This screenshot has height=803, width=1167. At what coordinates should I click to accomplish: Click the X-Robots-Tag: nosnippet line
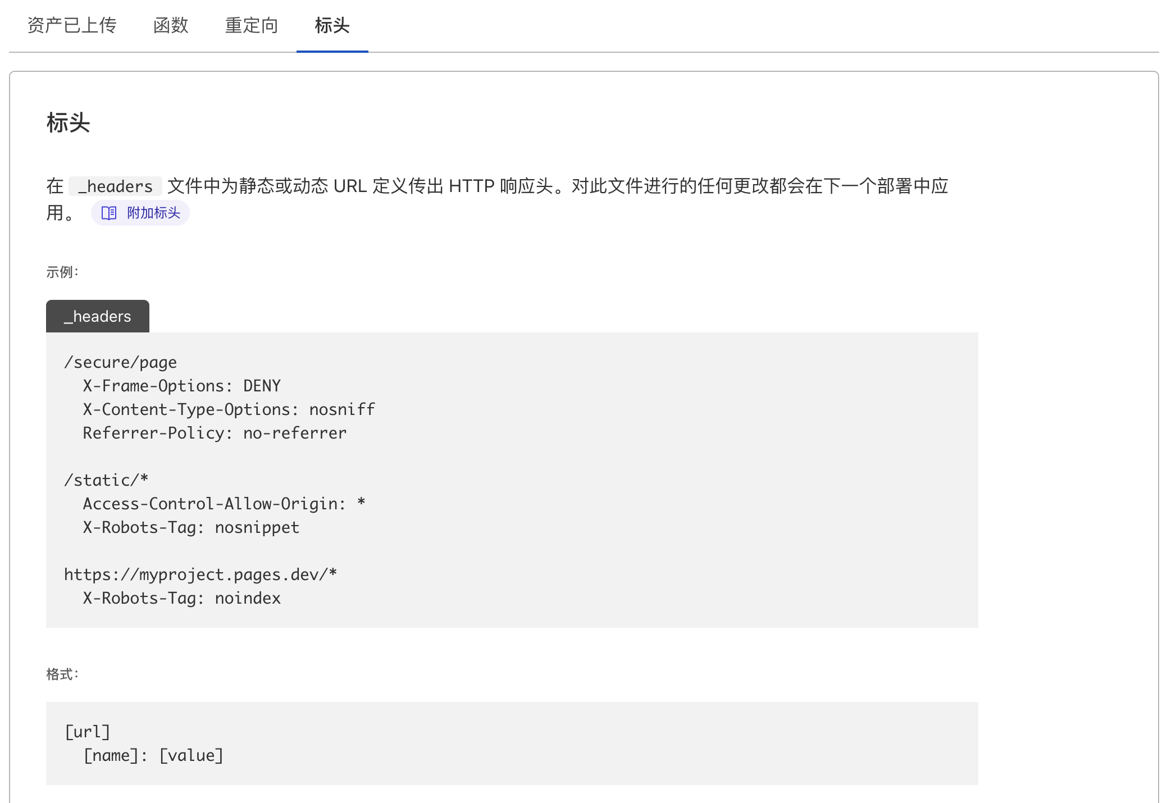191,528
